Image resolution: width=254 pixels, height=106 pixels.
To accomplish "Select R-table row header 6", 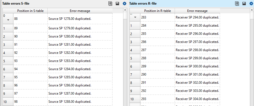I will [x=135, y=66].
